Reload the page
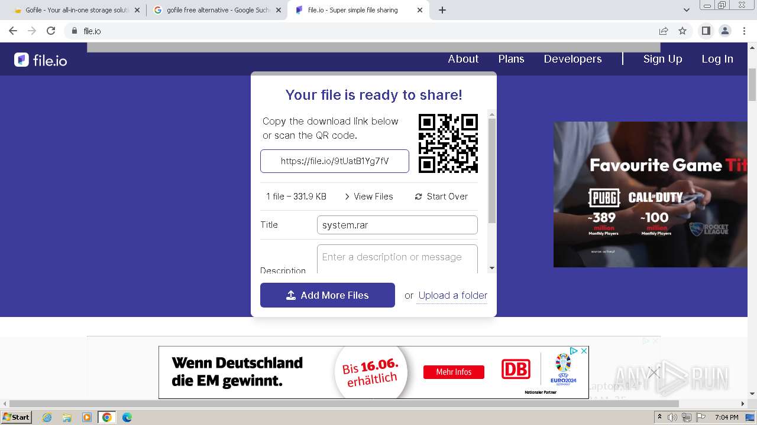This screenshot has height=425, width=757. (51, 31)
